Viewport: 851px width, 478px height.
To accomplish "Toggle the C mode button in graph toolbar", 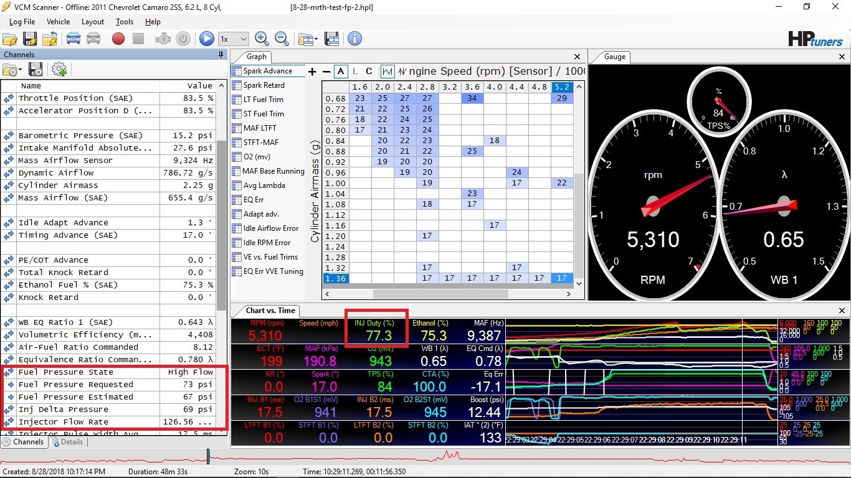I will click(x=369, y=72).
